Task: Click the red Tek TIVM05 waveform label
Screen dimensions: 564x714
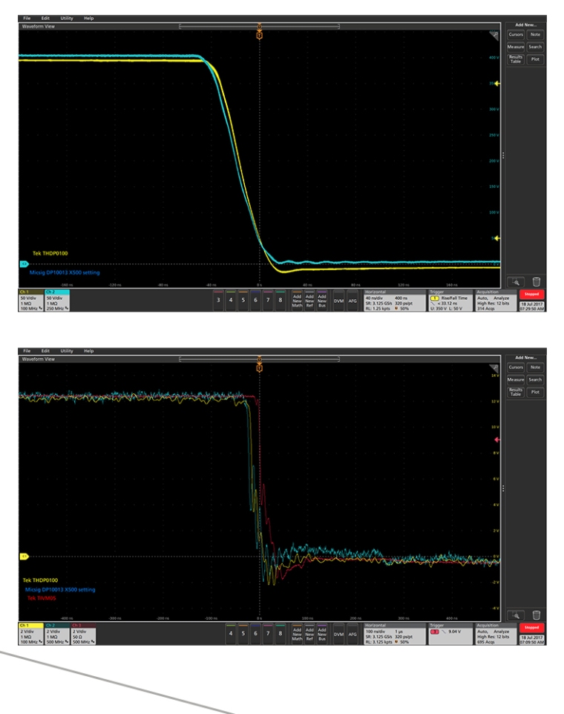Action: click(42, 597)
